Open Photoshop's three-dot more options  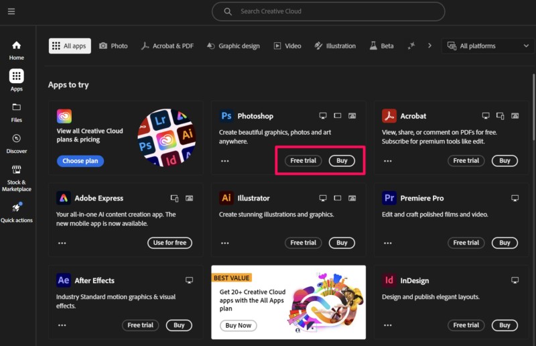click(x=224, y=161)
